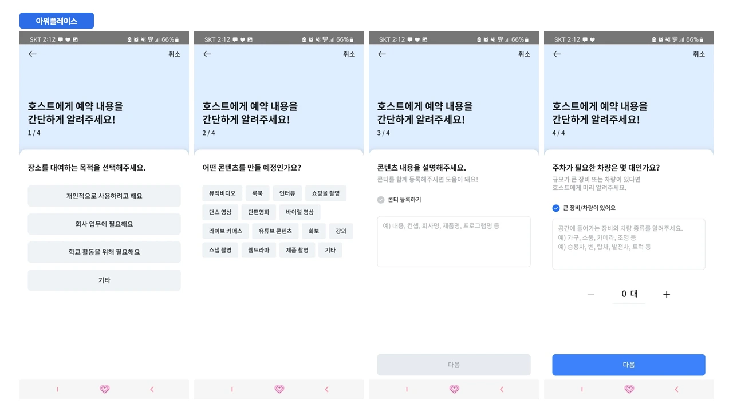733x412 pixels.
Task: Tap the heart home icon on step 2/4 screen
Action: [279, 389]
